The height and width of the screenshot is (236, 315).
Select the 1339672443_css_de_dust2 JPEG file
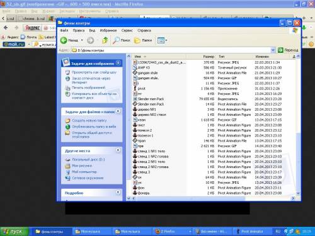tap(159, 62)
